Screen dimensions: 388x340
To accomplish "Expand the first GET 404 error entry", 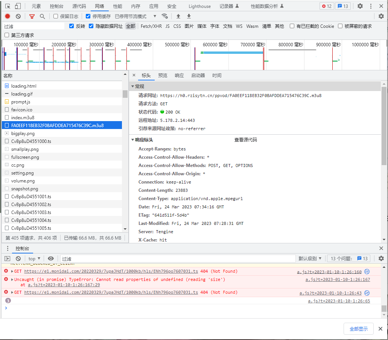I will point(12,271).
